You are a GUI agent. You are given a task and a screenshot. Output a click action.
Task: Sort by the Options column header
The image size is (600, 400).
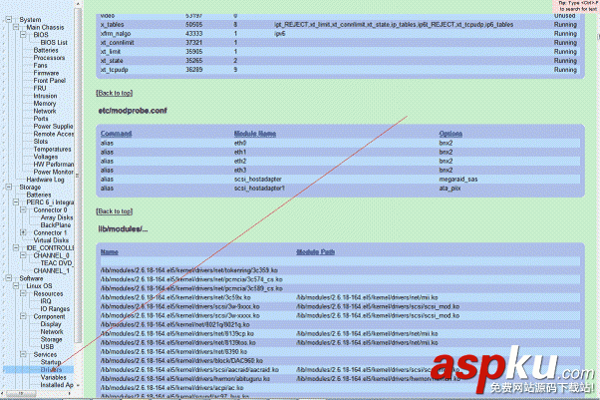click(x=450, y=134)
